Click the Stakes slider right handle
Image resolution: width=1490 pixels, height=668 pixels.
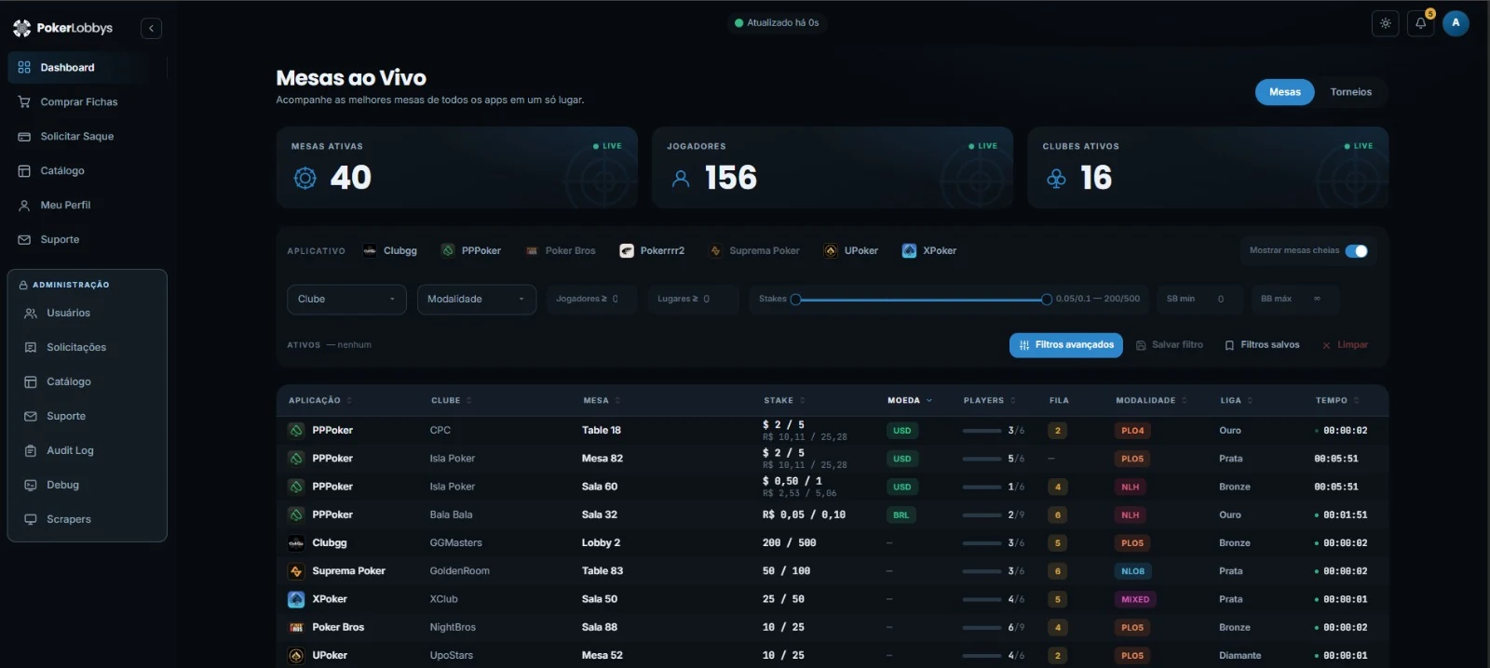[x=1047, y=299]
